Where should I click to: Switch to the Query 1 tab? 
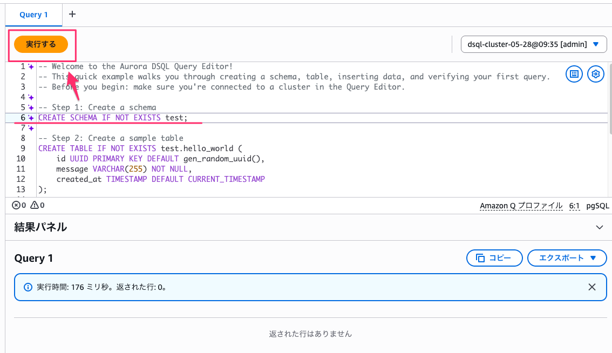coord(33,15)
